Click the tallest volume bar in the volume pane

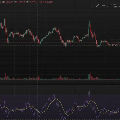(x=90, y=76)
